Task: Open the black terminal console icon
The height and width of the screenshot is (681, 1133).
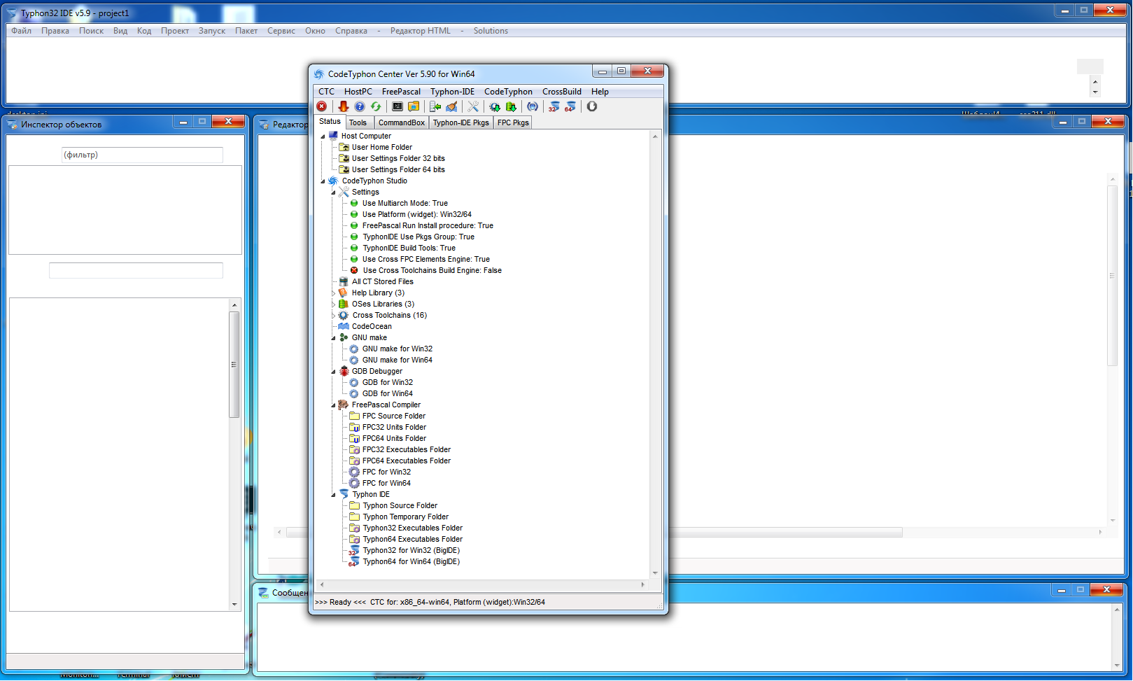Action: click(397, 106)
